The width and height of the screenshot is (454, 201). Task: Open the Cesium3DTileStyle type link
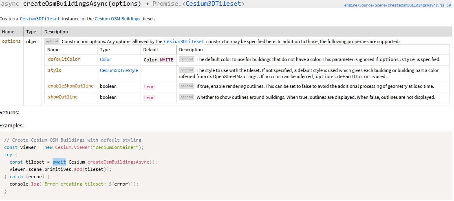pos(119,70)
